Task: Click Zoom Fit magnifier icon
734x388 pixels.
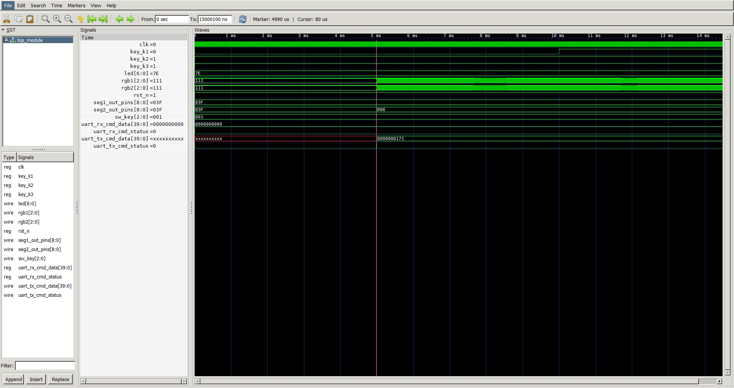Action: tap(45, 19)
